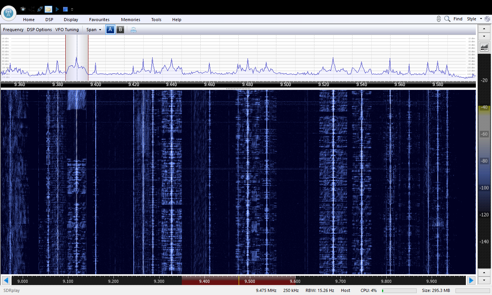Expand the quick access toolbar dropdown chevron
Screen dimensions: 492x295
72,9
